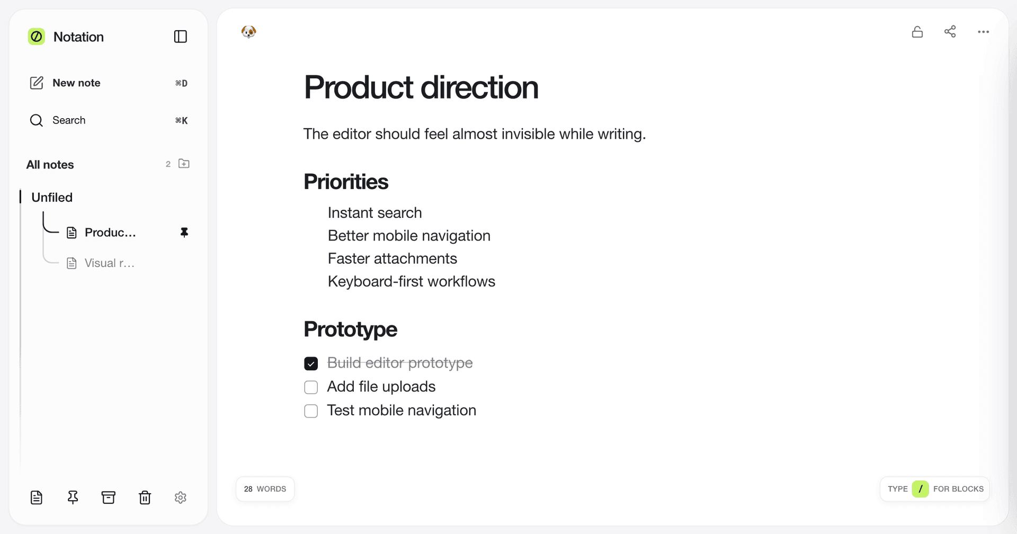This screenshot has width=1017, height=534.
Task: Check the Test mobile navigation checkbox
Action: point(311,411)
